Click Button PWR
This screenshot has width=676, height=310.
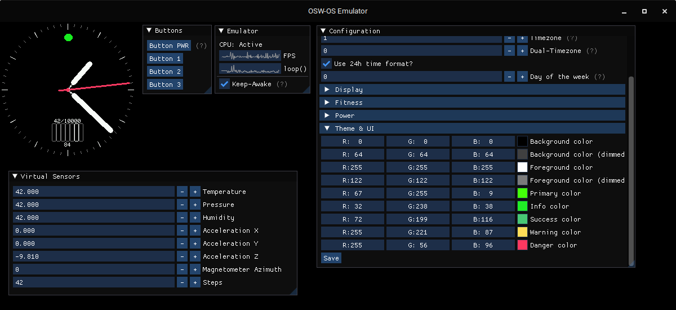click(169, 46)
